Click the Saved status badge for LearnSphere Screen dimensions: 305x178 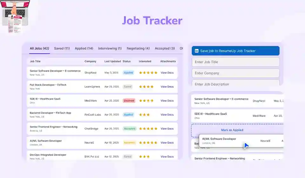(128, 86)
